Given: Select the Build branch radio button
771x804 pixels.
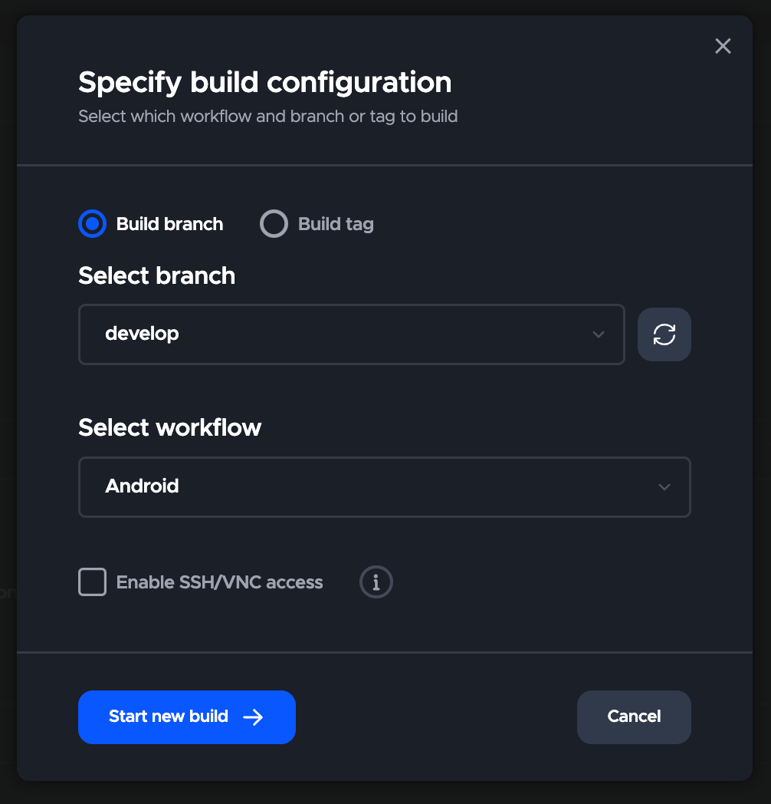Looking at the screenshot, I should 92,223.
